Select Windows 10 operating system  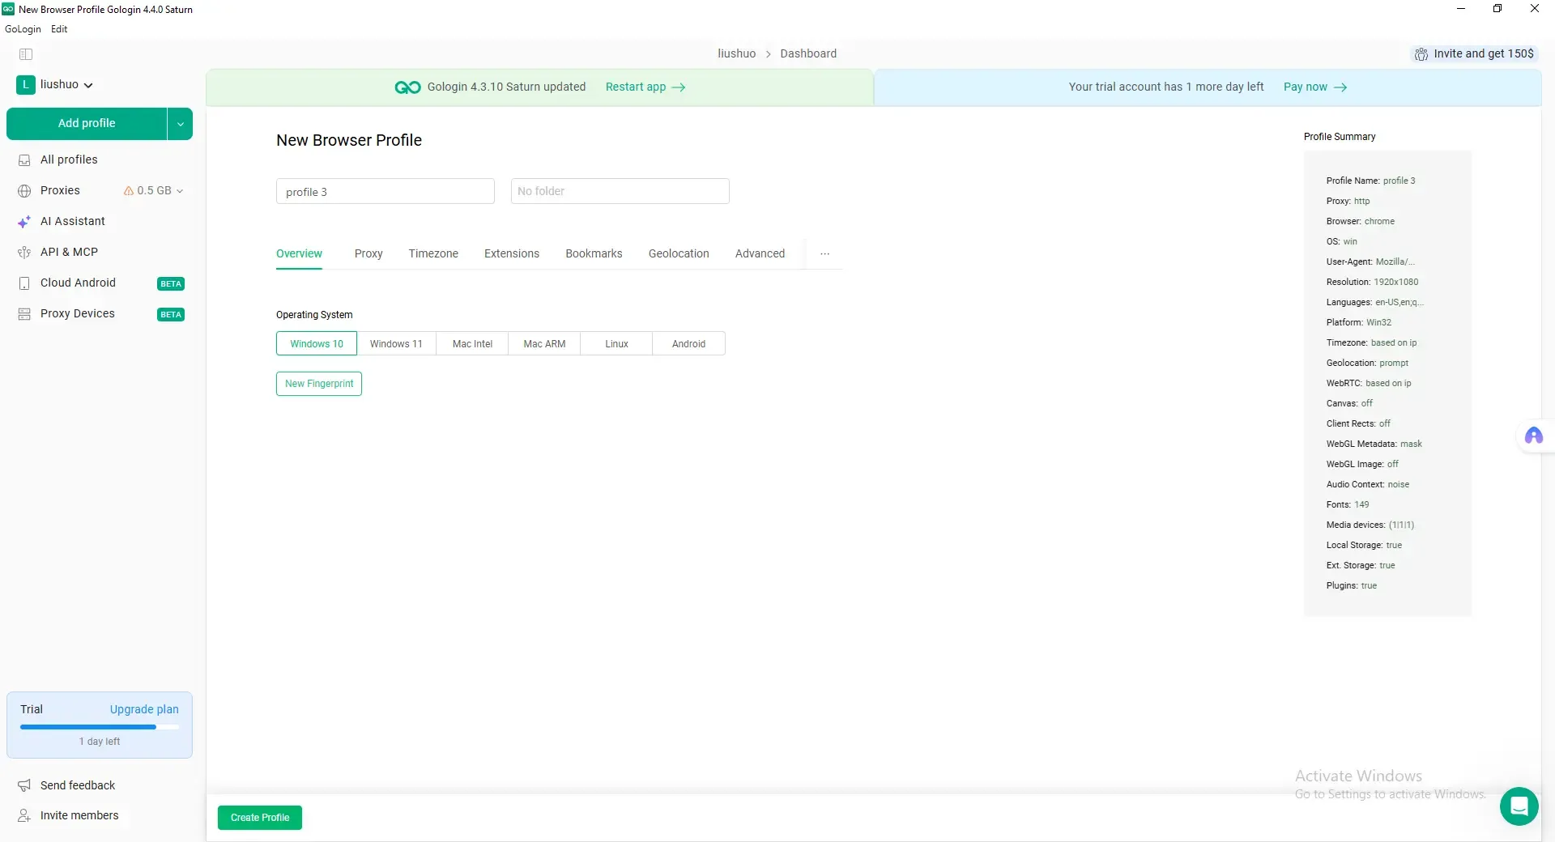[x=317, y=343]
